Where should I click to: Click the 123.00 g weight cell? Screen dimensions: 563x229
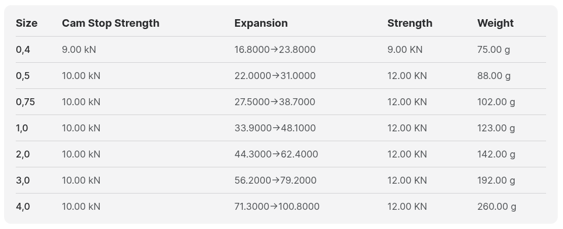[496, 128]
